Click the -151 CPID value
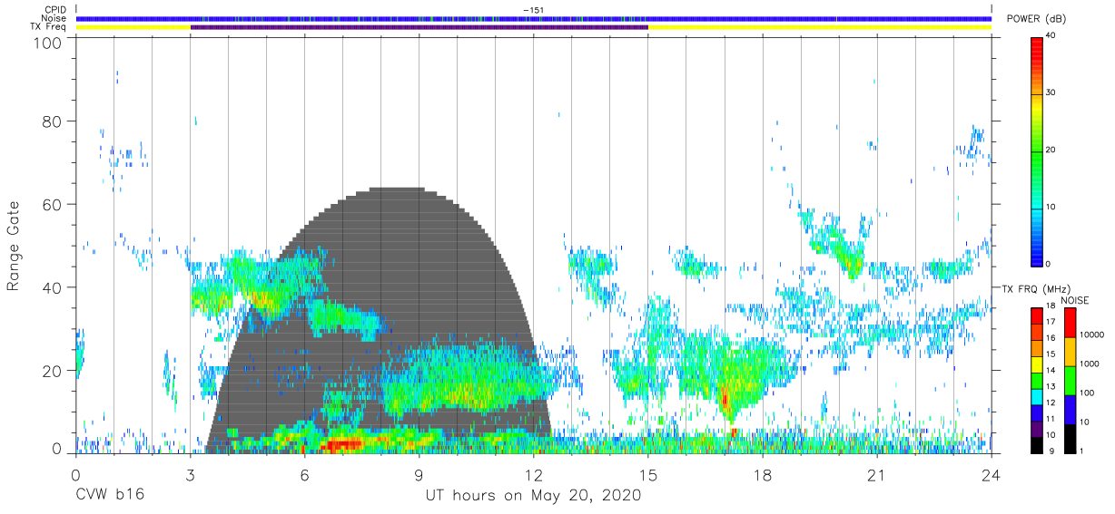This screenshot has height=514, width=1115. (x=533, y=10)
